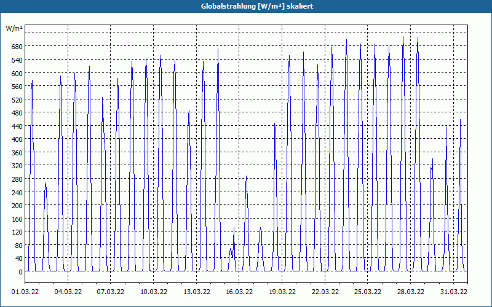Select the 19.03.22 date label
The width and height of the screenshot is (492, 307).
[x=282, y=292]
